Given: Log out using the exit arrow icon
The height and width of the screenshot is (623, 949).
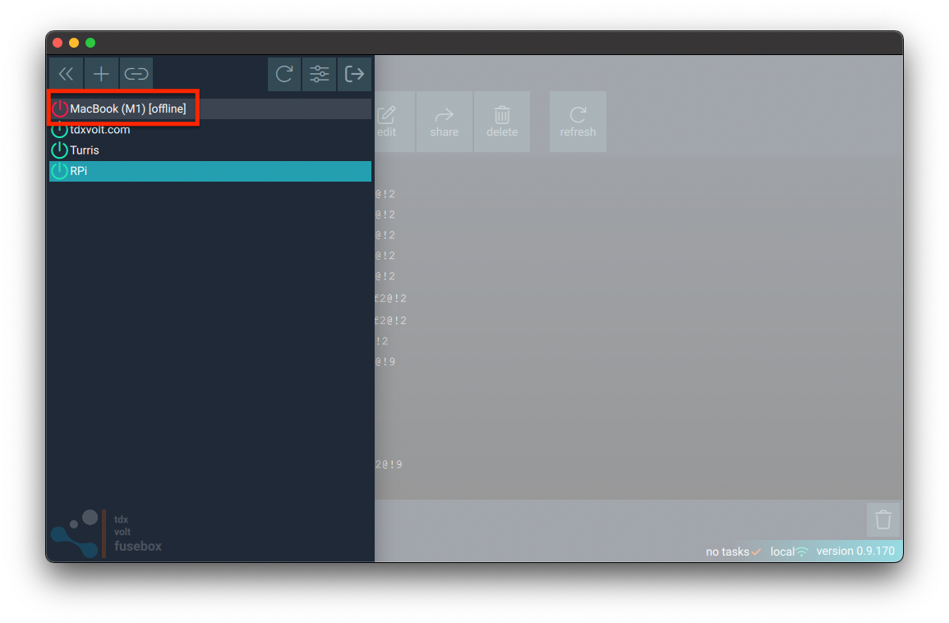Looking at the screenshot, I should (354, 74).
